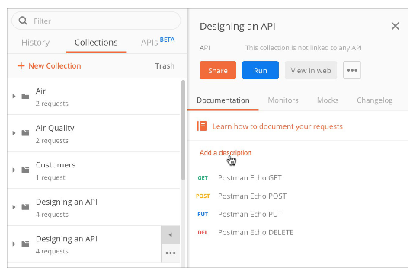This screenshot has height=274, width=413.
Task: Click the Air collection folder icon
Action: (x=25, y=96)
